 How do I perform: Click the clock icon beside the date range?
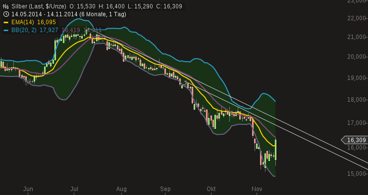click(6, 14)
